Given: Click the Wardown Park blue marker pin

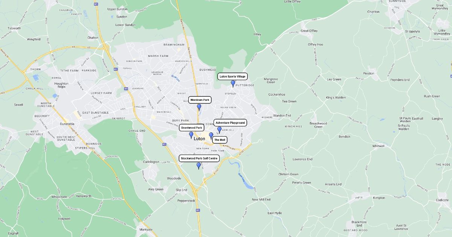Looking at the screenshot, I should point(199,107).
